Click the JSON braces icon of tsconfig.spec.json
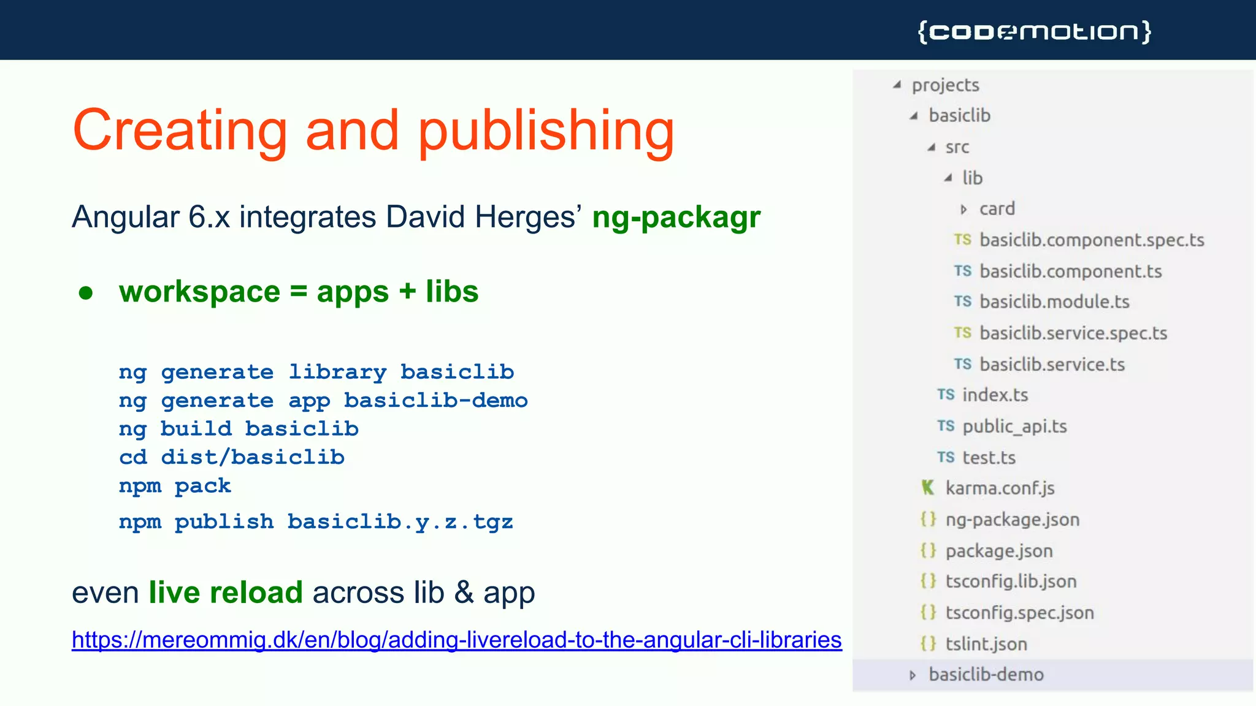Viewport: 1256px width, 706px height. (929, 612)
